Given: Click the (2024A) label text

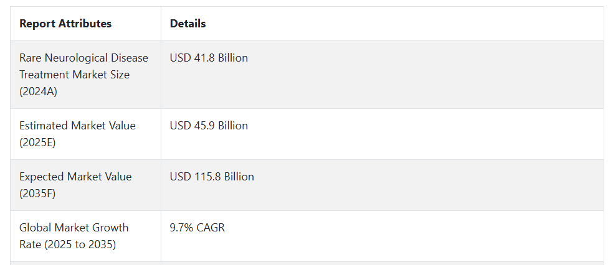Looking at the screenshot, I should click(x=38, y=92).
